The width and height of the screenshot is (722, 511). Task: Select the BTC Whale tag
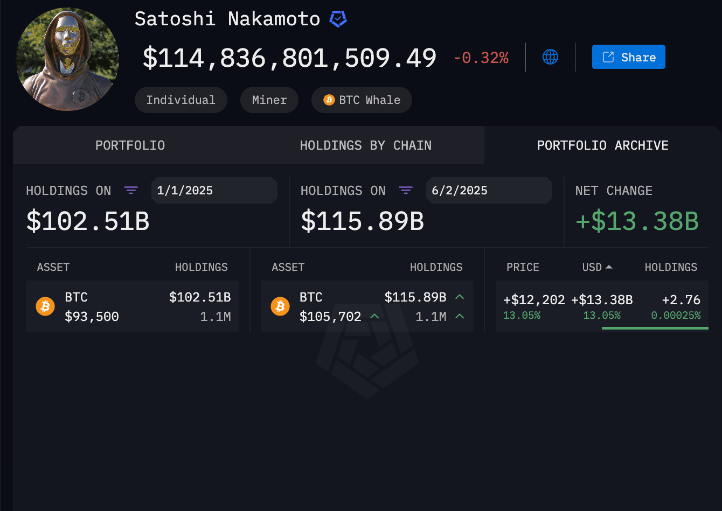pyautogui.click(x=362, y=100)
